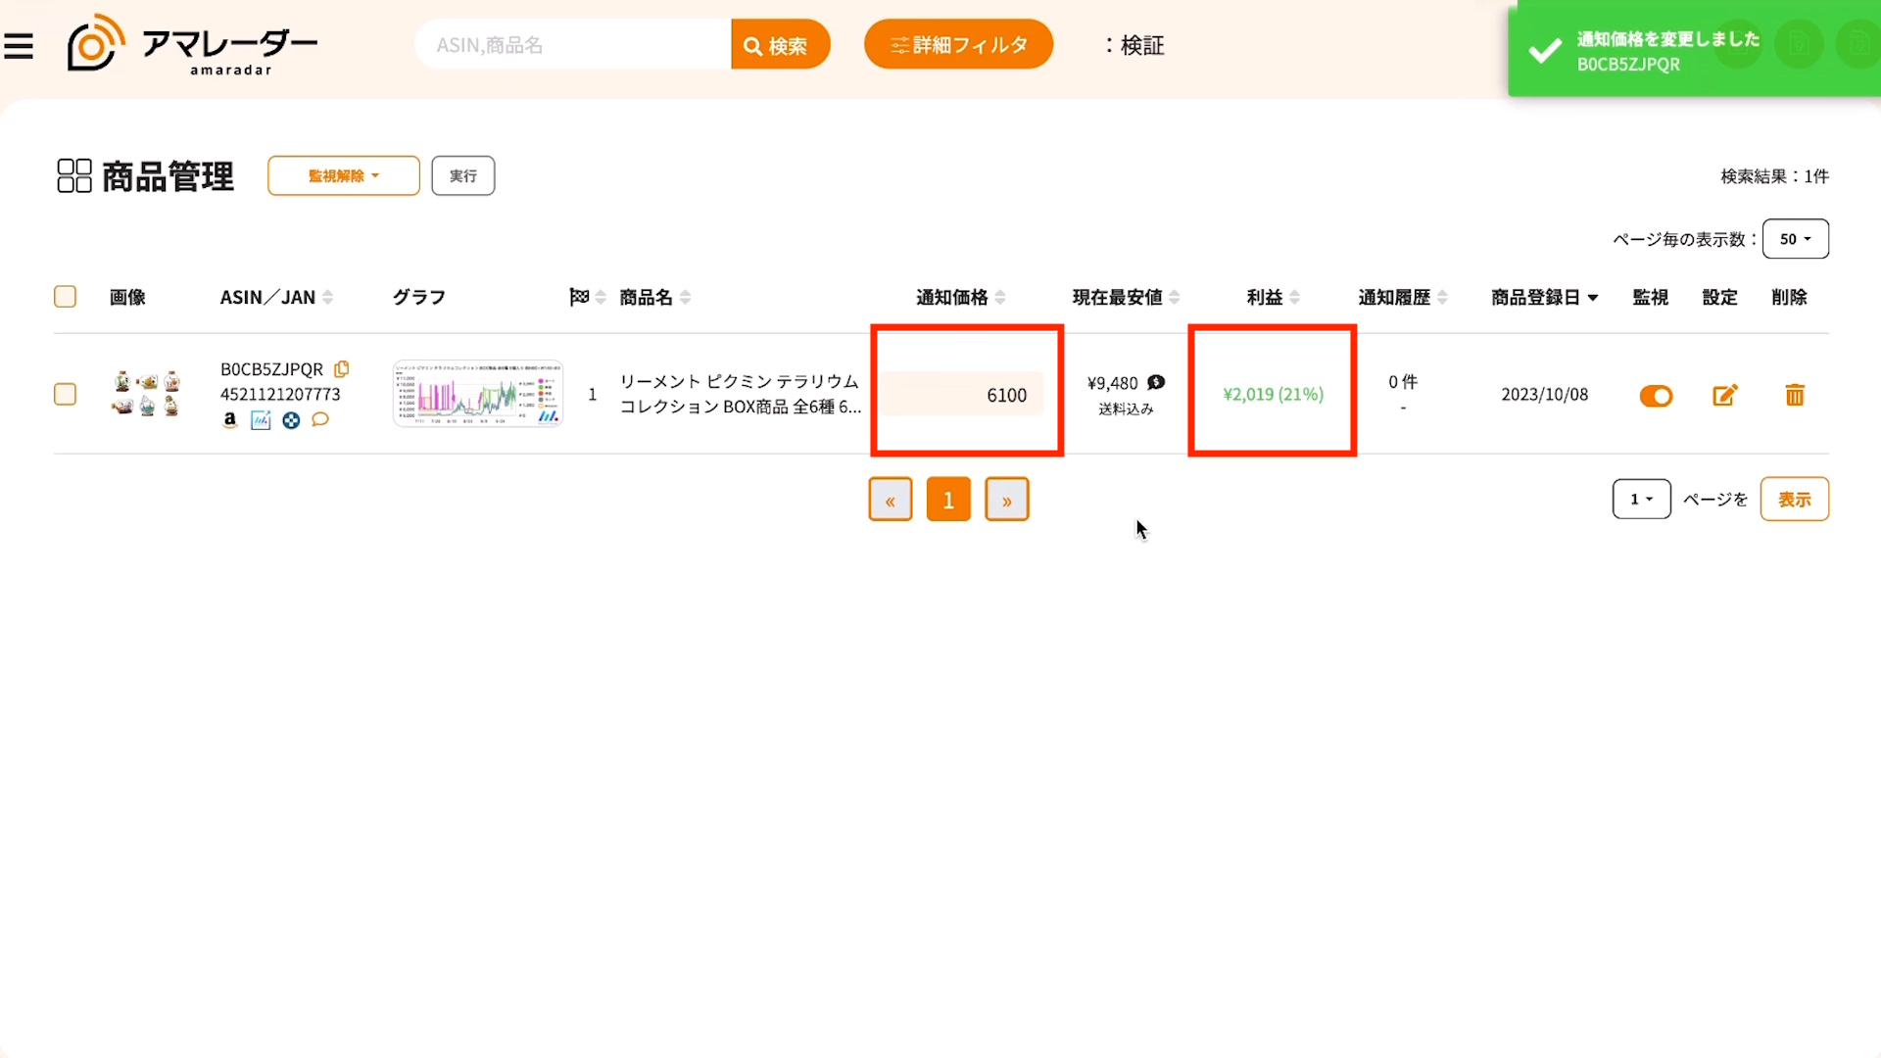Click the coin icon next to ¥9,480

(x=1156, y=382)
